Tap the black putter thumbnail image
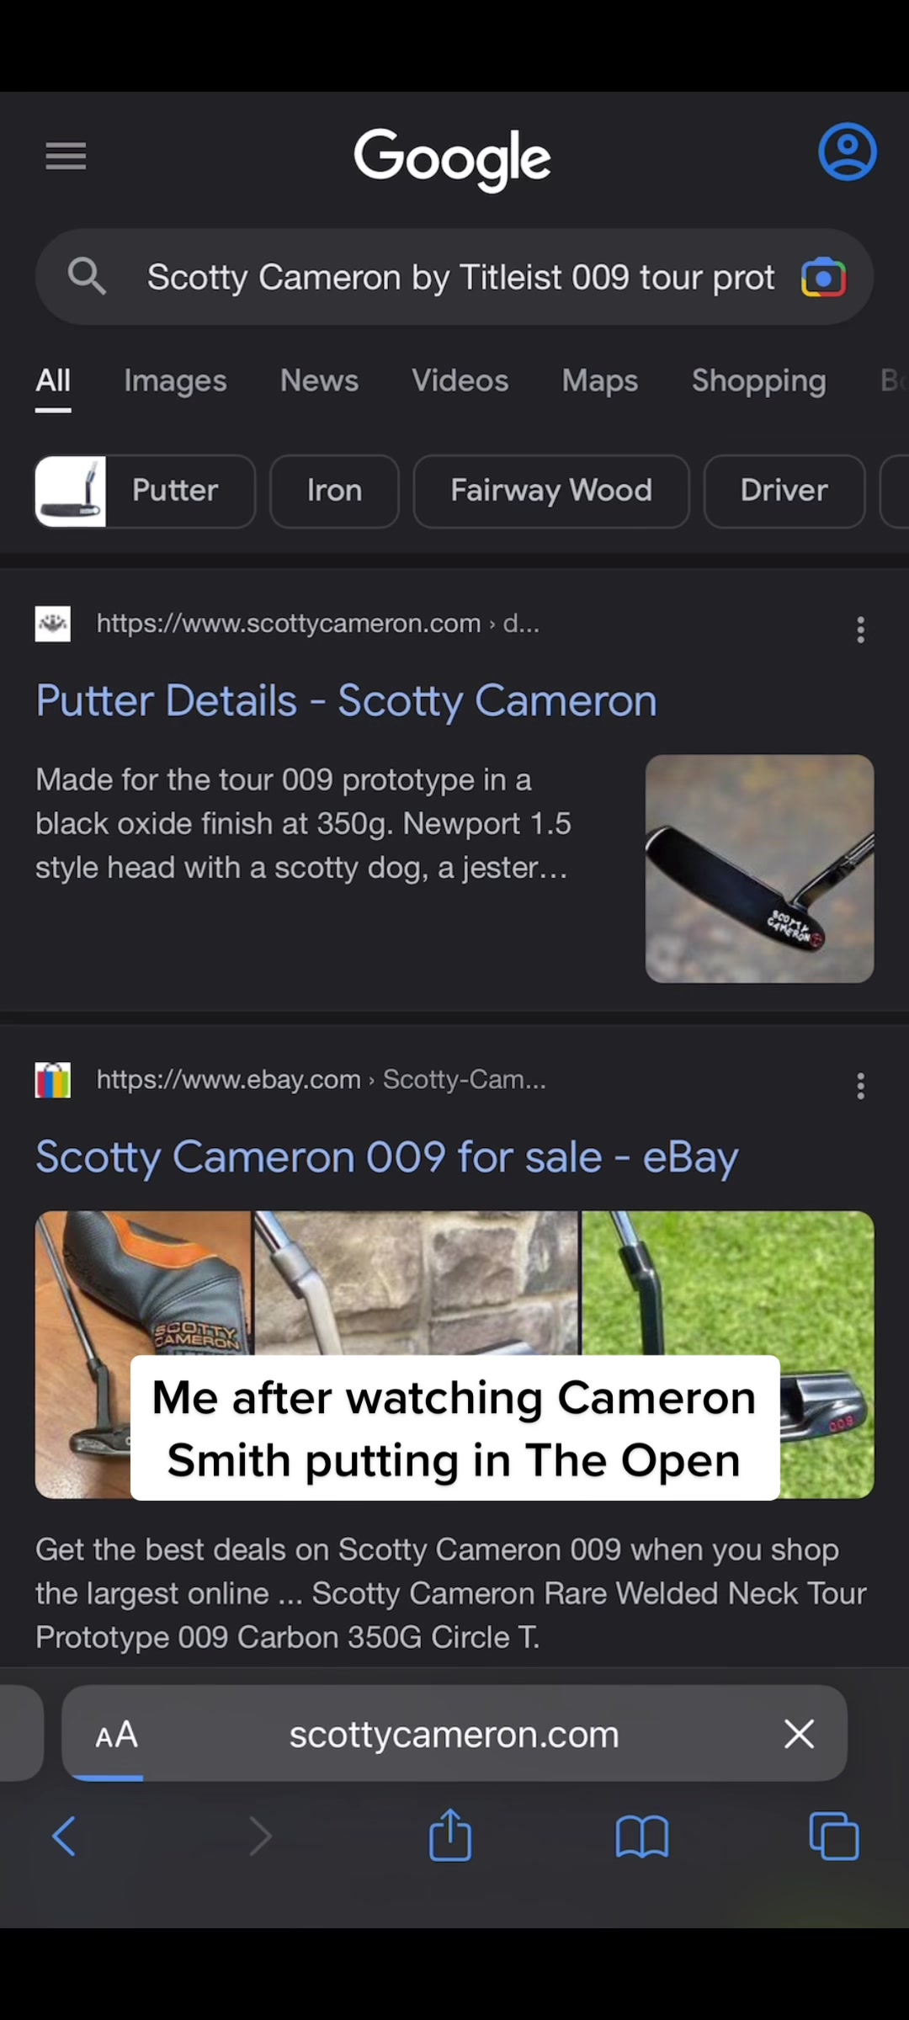The image size is (909, 2020). 759,869
